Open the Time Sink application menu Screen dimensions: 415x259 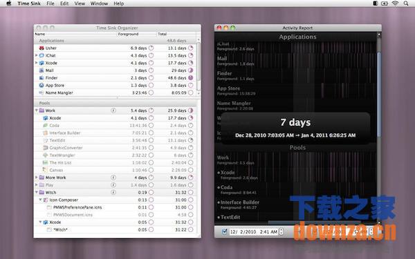29,3
